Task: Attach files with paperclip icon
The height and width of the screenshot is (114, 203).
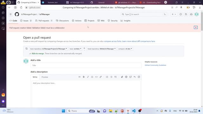Action: click(122, 77)
